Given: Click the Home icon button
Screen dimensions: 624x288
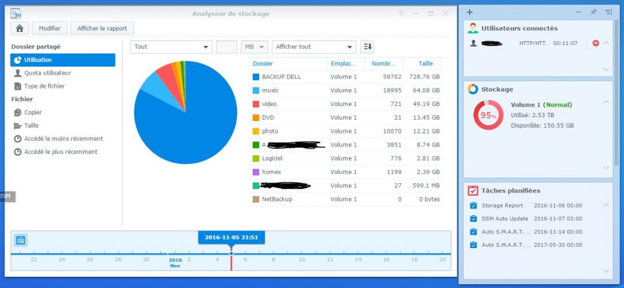Looking at the screenshot, I should click(x=19, y=28).
